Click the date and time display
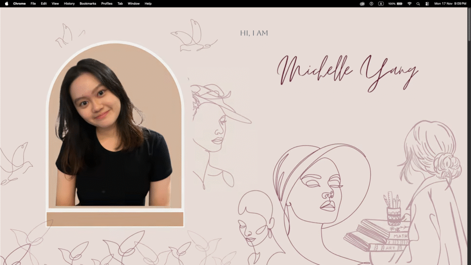The image size is (471, 265). (x=450, y=3)
